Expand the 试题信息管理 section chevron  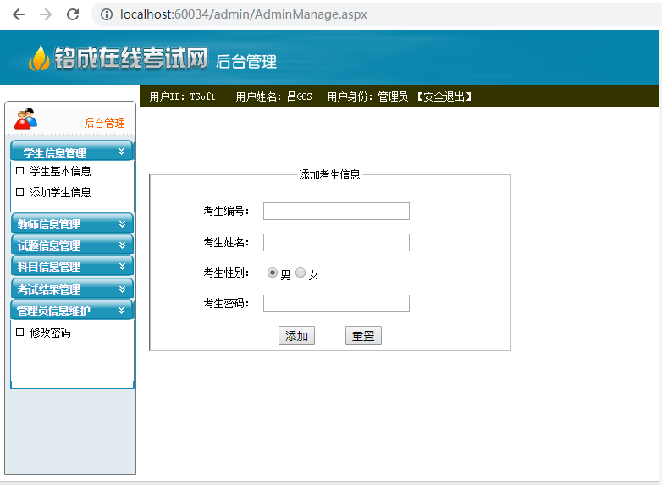(x=122, y=245)
